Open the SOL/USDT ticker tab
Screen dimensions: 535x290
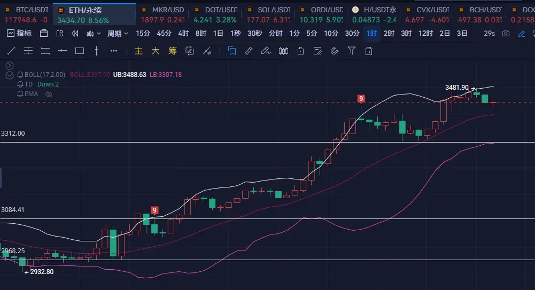[x=268, y=14]
